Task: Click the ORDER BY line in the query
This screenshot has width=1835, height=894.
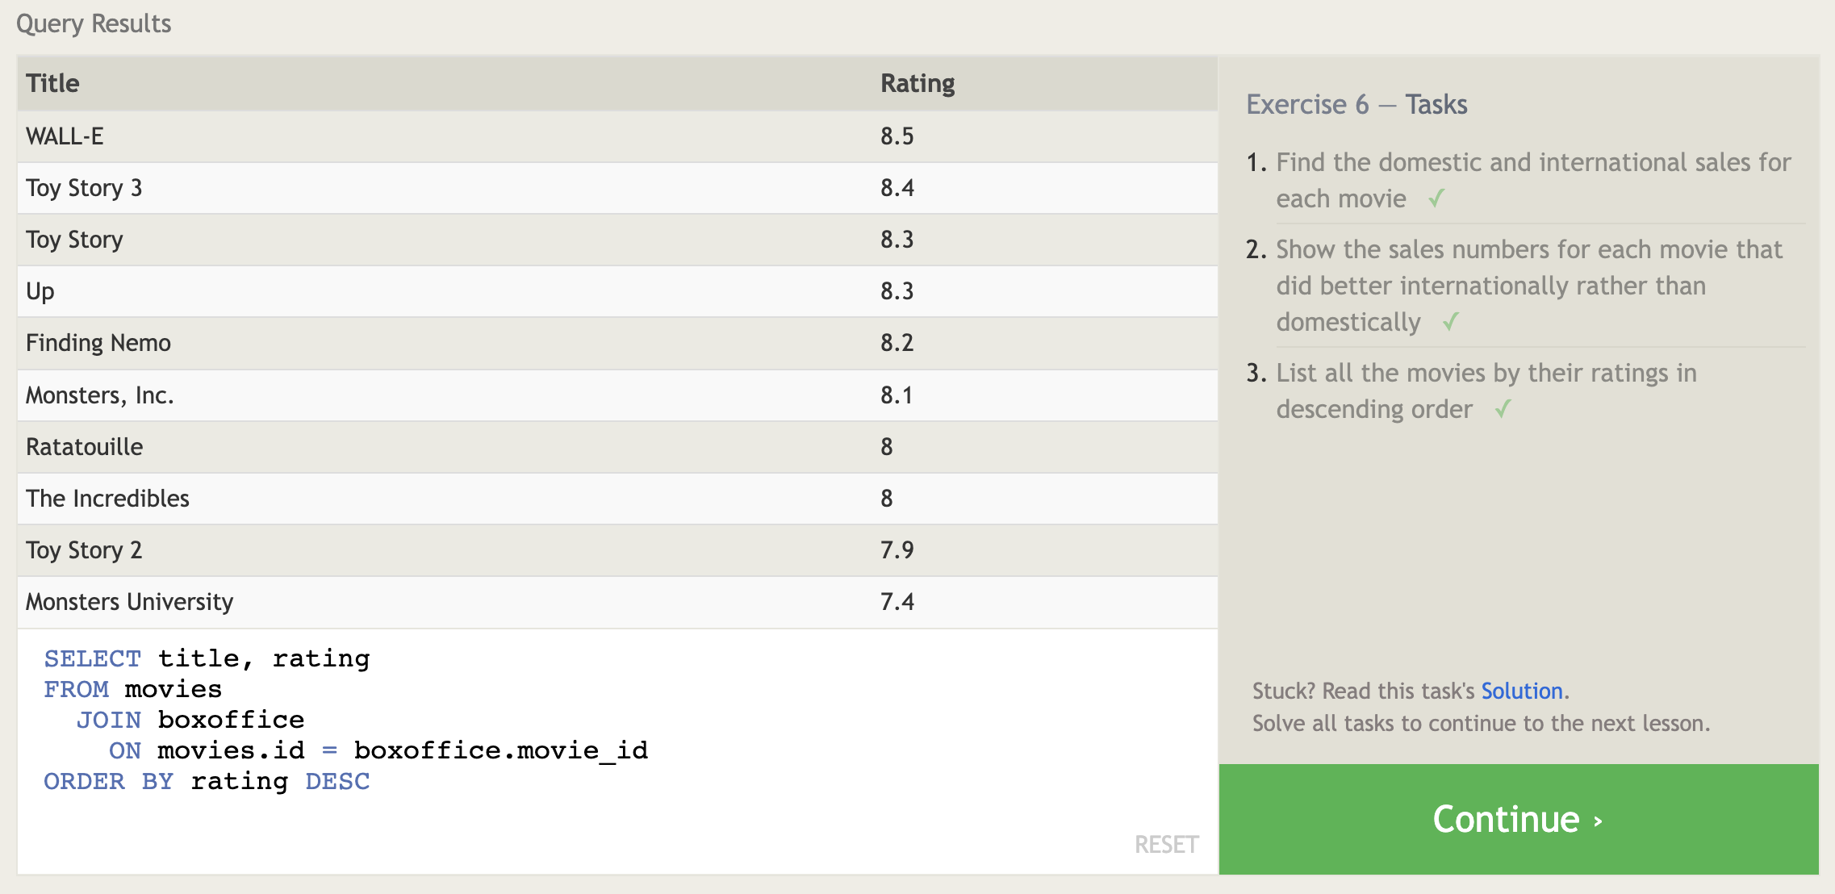Action: coord(207,781)
